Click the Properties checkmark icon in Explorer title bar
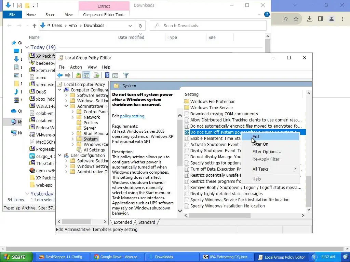The height and width of the screenshot is (262, 350). tap(19, 5)
